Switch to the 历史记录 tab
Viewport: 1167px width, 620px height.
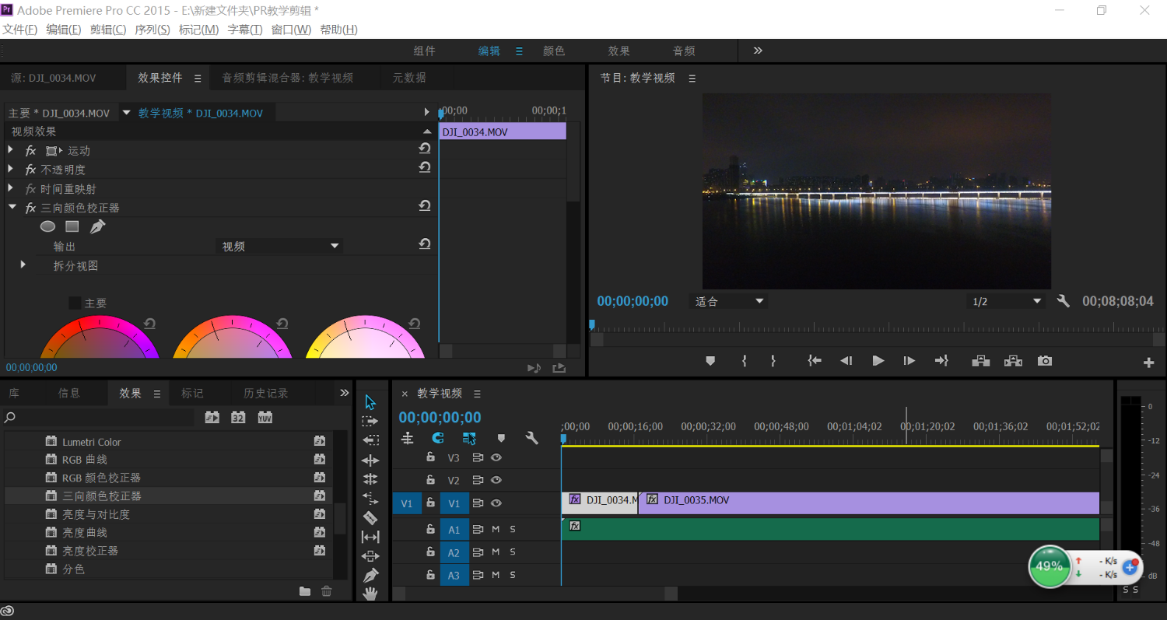[x=266, y=394]
